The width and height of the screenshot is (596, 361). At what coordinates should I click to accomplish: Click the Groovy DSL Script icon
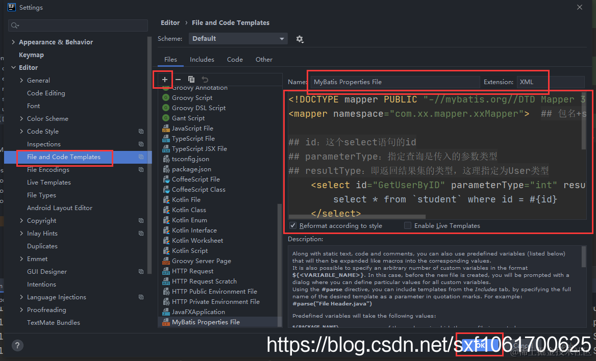(x=166, y=108)
